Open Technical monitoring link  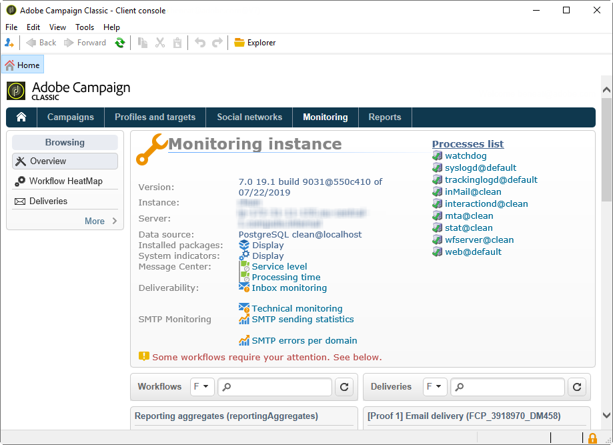coord(297,308)
